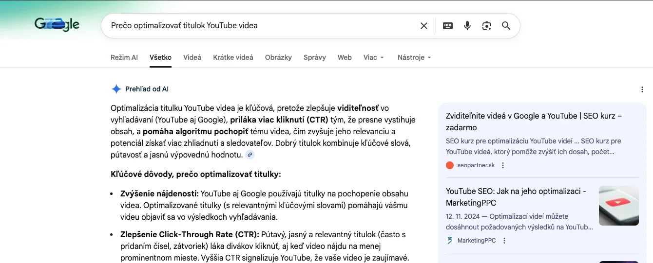This screenshot has width=653, height=263.
Task: Open the YouTube SEO MarketingPPC article link
Action: (516, 197)
